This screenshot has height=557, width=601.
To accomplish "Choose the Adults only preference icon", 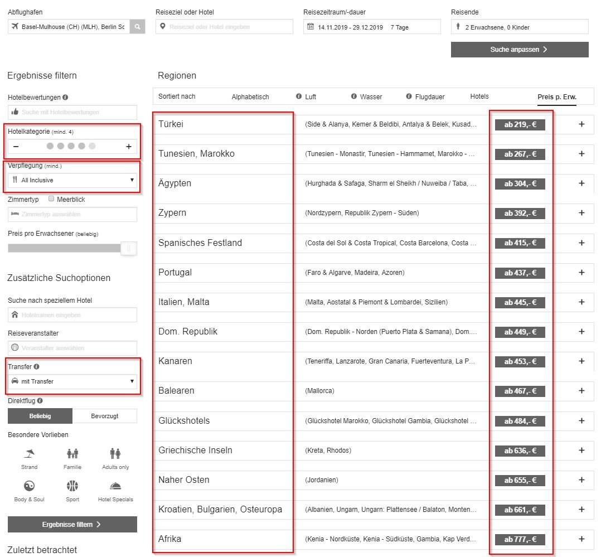I will click(x=115, y=453).
